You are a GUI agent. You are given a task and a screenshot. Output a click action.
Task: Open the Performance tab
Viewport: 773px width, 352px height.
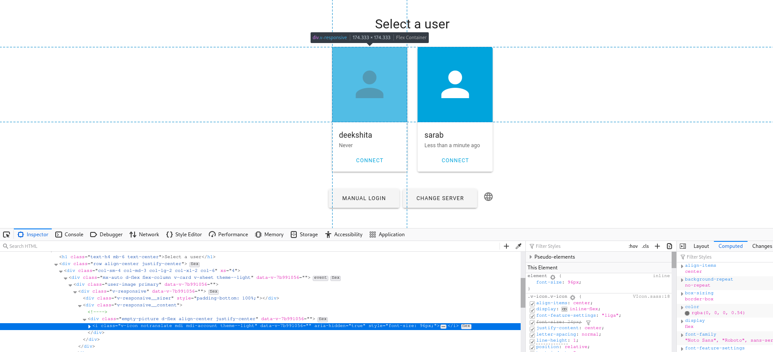click(x=229, y=235)
